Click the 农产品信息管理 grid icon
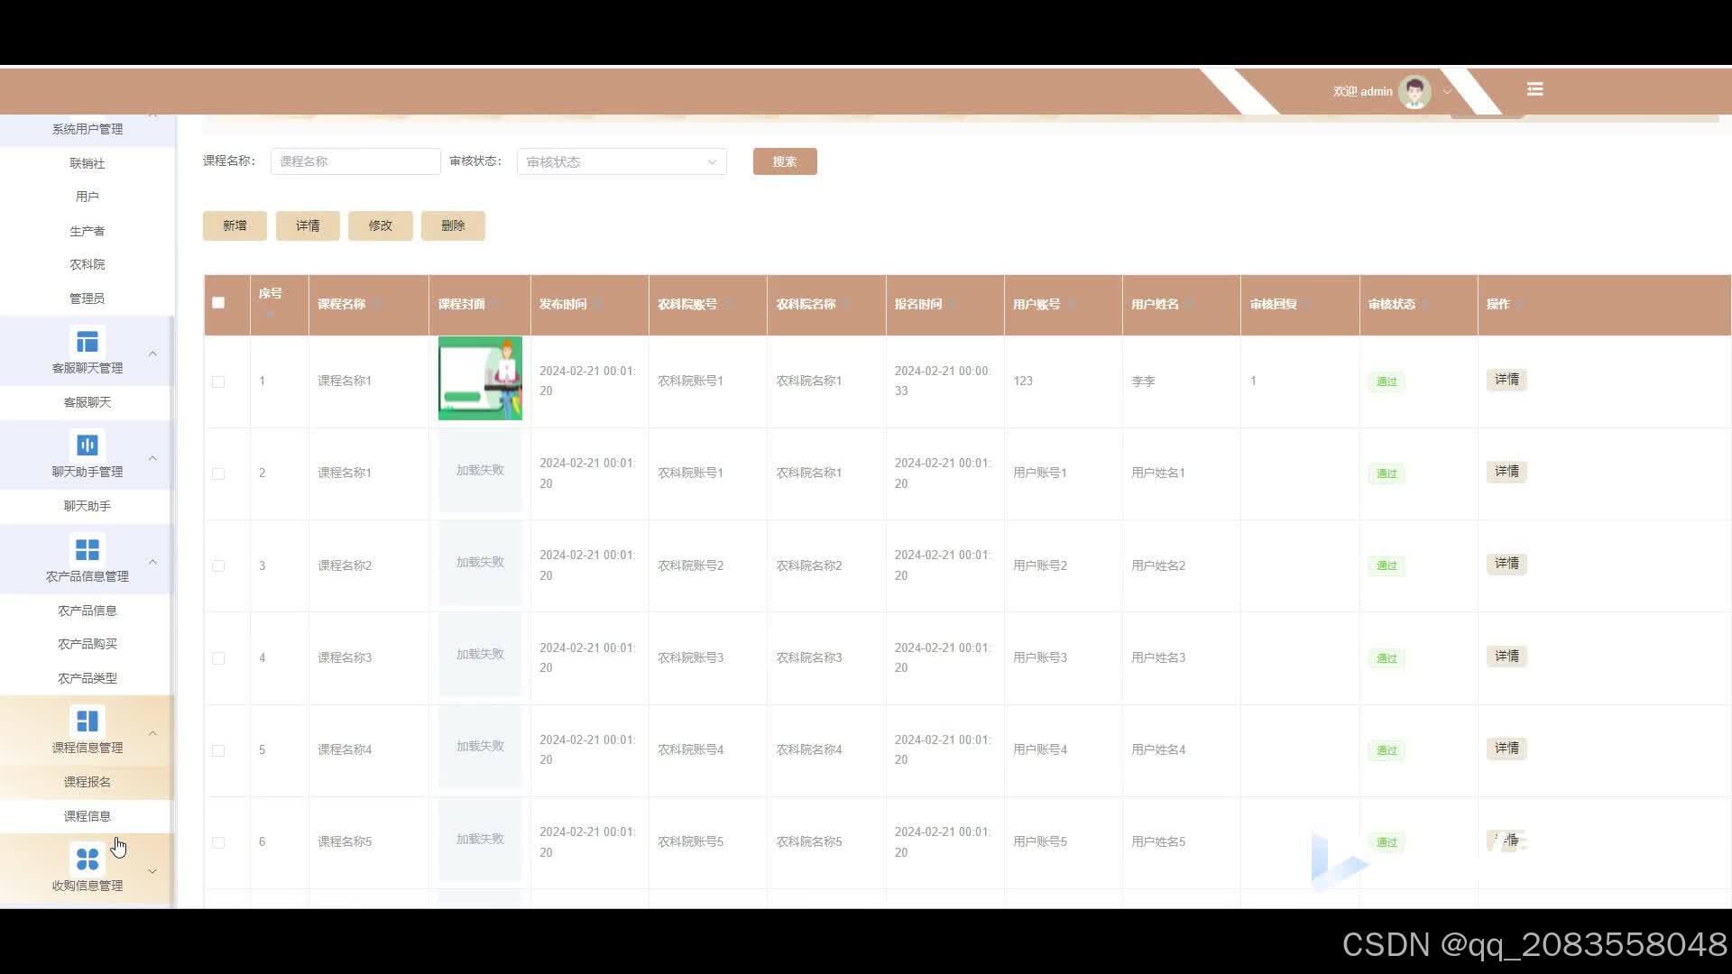 click(x=88, y=549)
